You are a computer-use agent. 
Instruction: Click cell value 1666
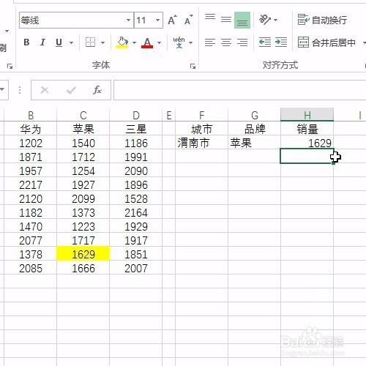[x=83, y=268]
